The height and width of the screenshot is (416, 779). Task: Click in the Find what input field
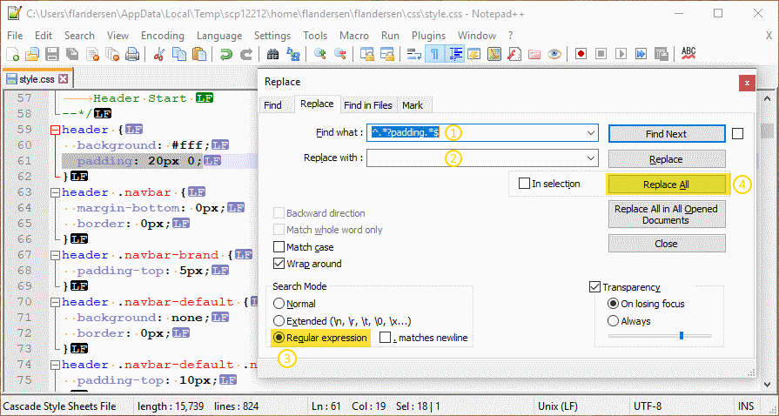[482, 133]
